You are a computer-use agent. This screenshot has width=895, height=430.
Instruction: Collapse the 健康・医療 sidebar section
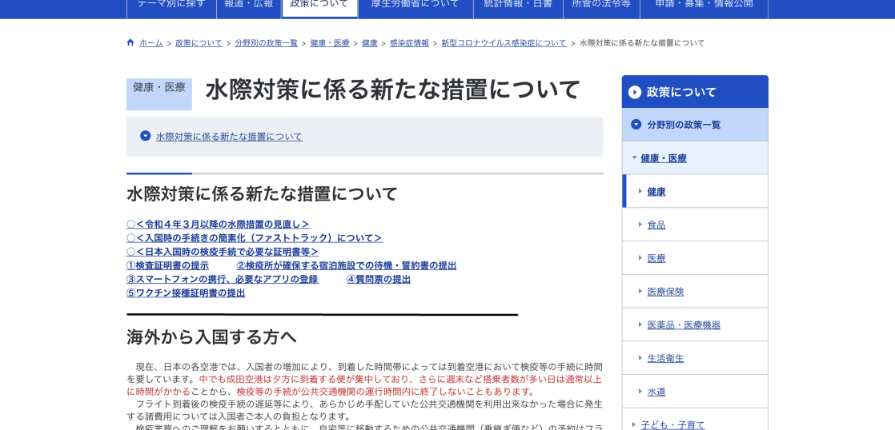coord(634,158)
